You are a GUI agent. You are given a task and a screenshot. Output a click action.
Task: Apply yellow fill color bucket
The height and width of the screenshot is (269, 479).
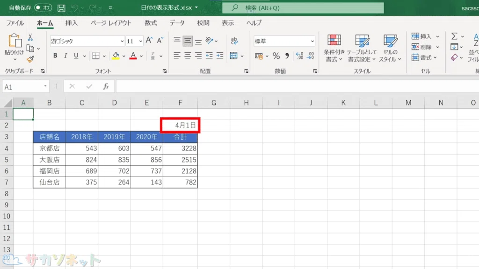(116, 56)
